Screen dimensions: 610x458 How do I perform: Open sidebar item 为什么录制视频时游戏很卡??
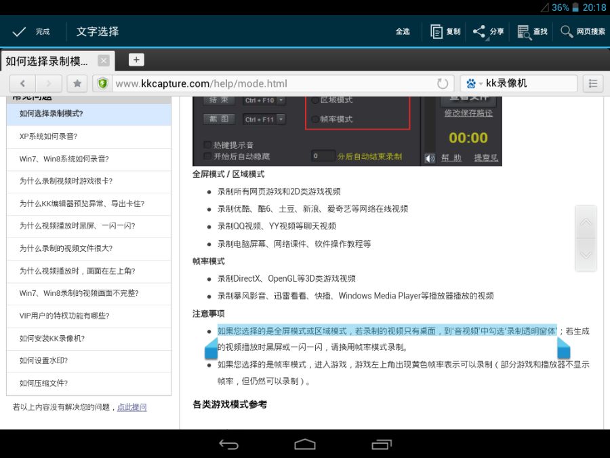[x=89, y=181]
